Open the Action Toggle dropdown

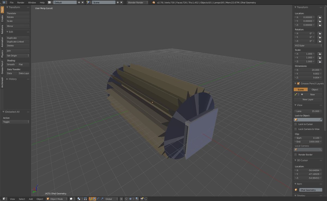[16, 122]
